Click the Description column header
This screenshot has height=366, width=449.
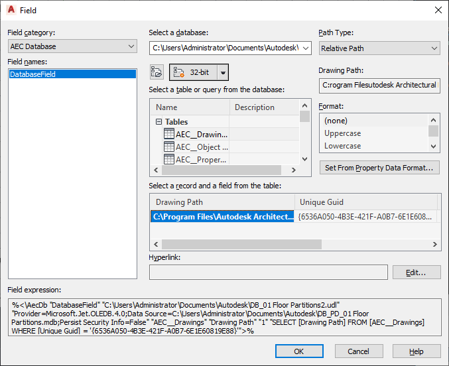tap(265, 107)
